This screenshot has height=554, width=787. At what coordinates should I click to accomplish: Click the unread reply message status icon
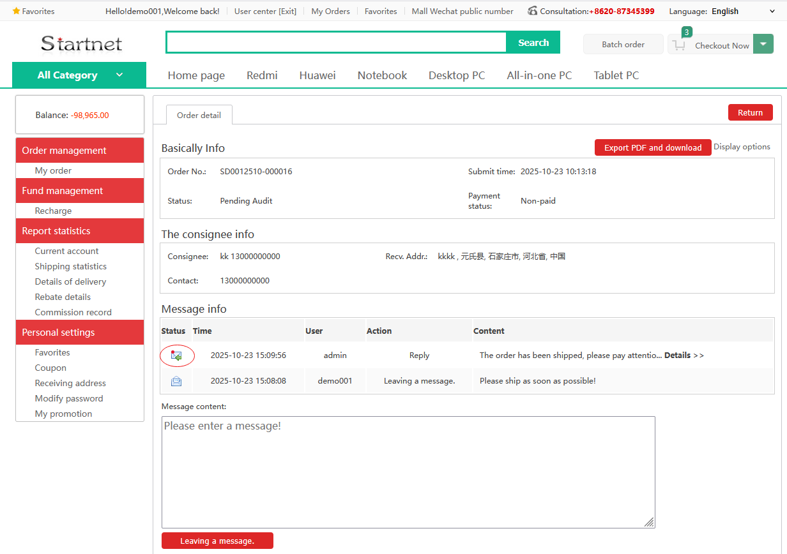pos(176,356)
